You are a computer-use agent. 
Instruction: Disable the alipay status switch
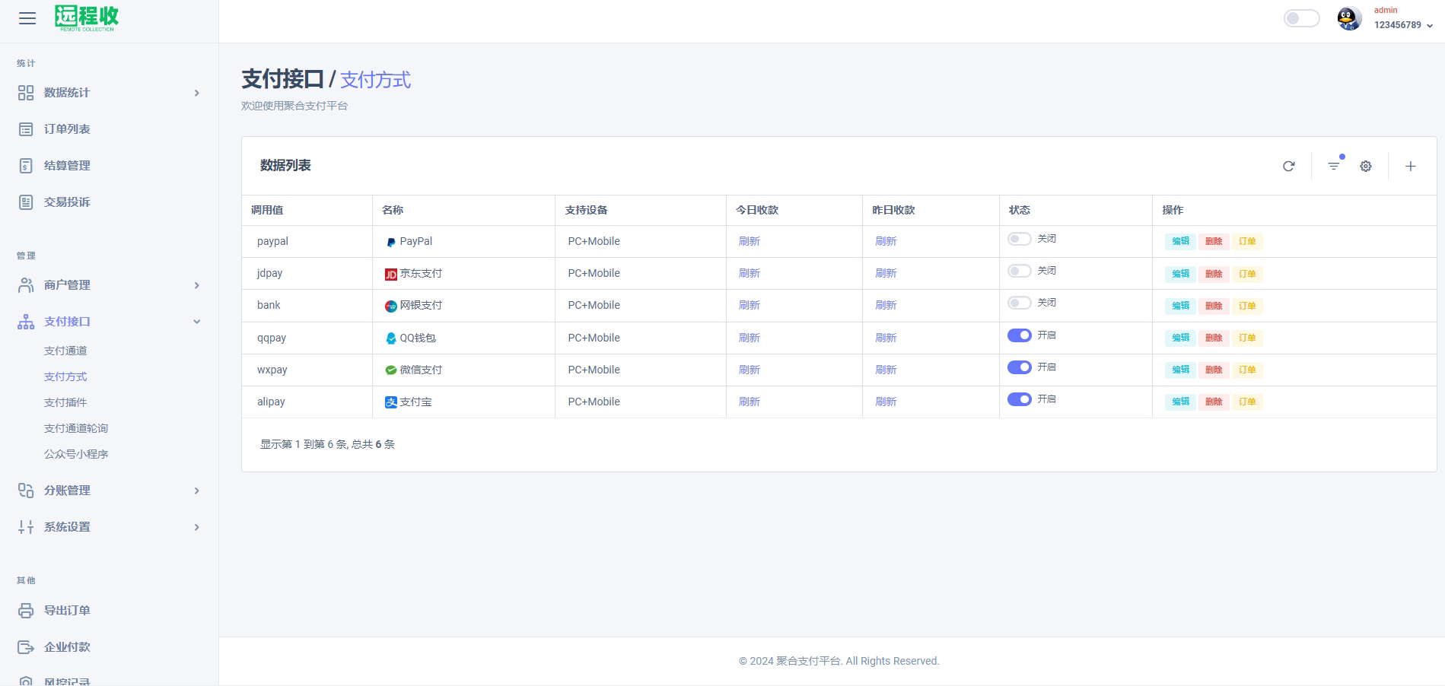(x=1019, y=399)
